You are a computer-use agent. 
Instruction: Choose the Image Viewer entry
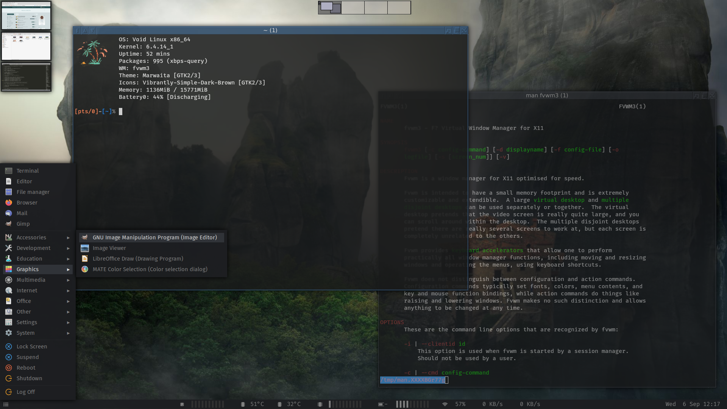point(109,248)
